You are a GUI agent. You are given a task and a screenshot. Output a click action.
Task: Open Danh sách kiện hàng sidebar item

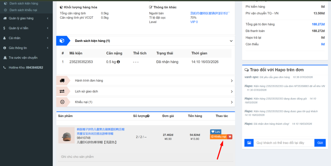point(24,4)
